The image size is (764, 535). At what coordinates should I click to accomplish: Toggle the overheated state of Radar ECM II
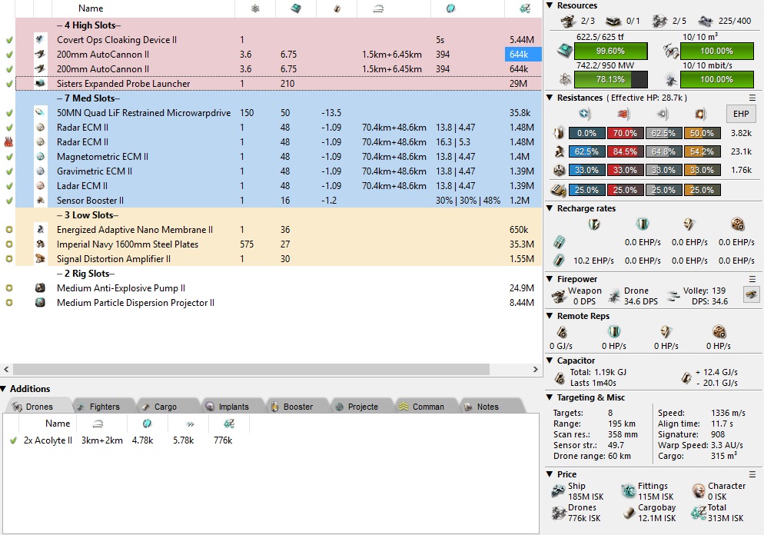click(x=9, y=142)
